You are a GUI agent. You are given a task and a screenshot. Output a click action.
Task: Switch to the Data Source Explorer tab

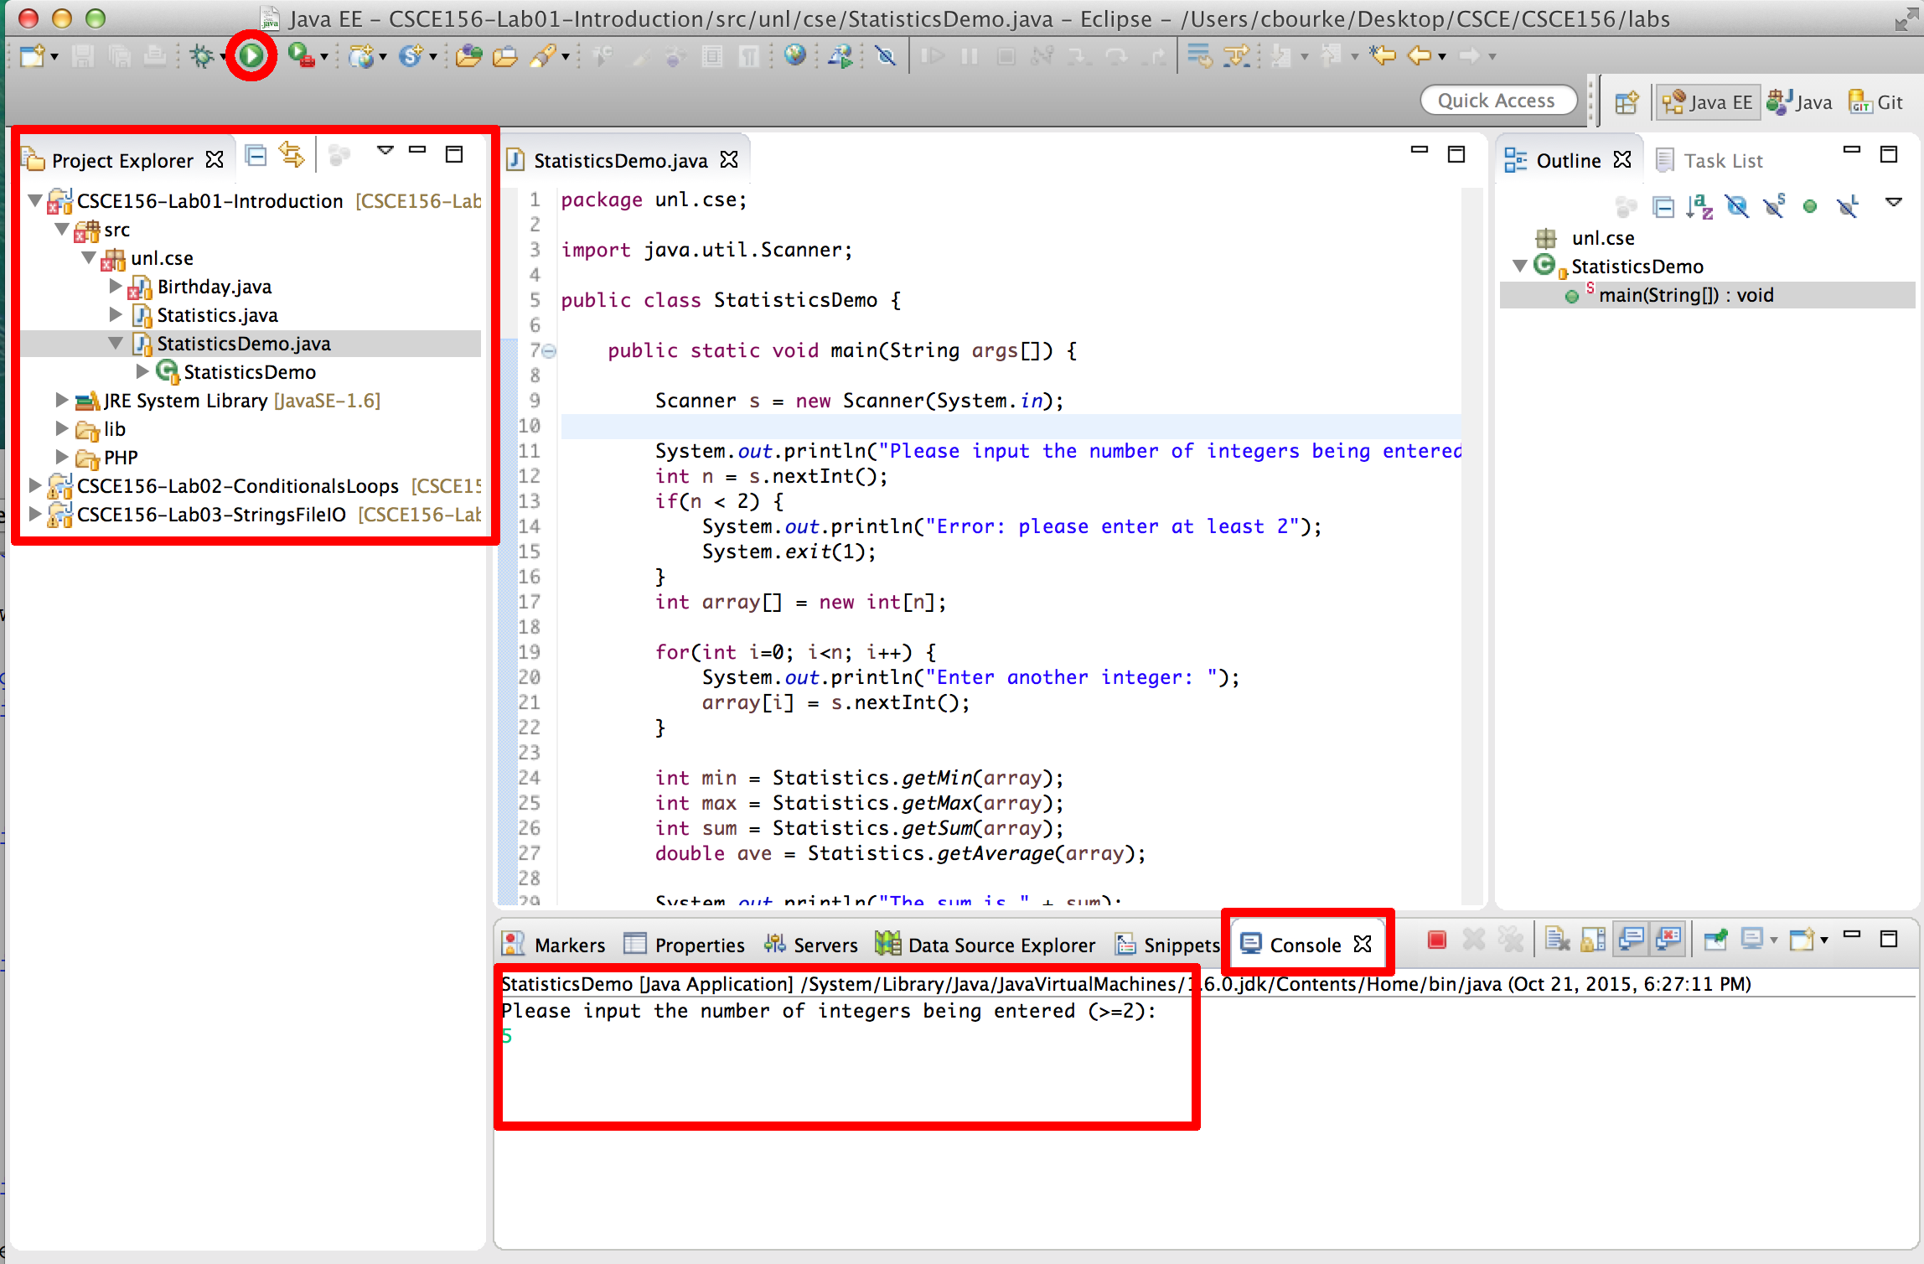click(x=985, y=945)
